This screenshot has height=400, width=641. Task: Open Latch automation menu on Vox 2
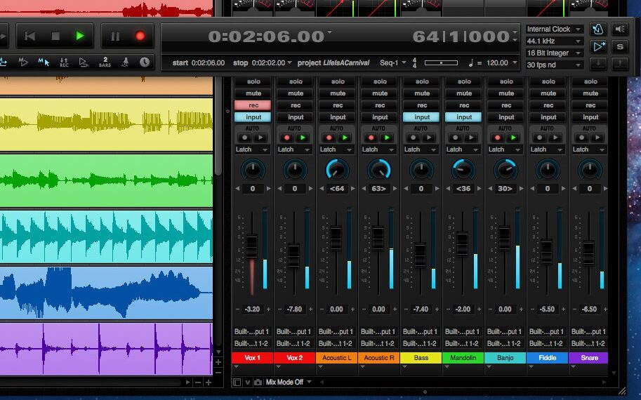click(x=295, y=149)
